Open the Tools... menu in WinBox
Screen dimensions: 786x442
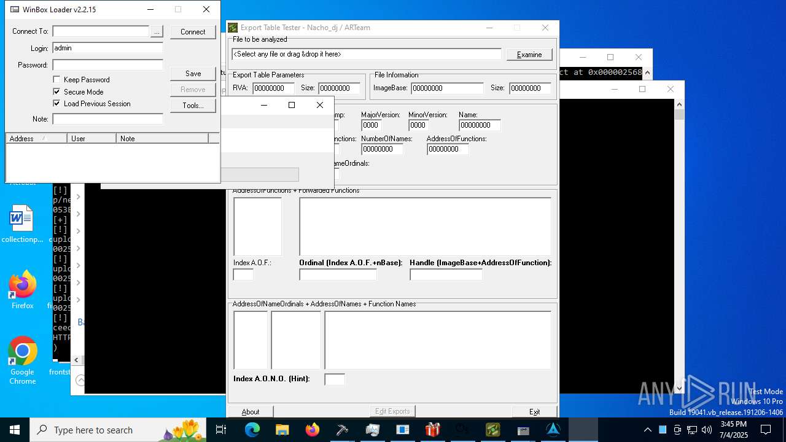[193, 106]
